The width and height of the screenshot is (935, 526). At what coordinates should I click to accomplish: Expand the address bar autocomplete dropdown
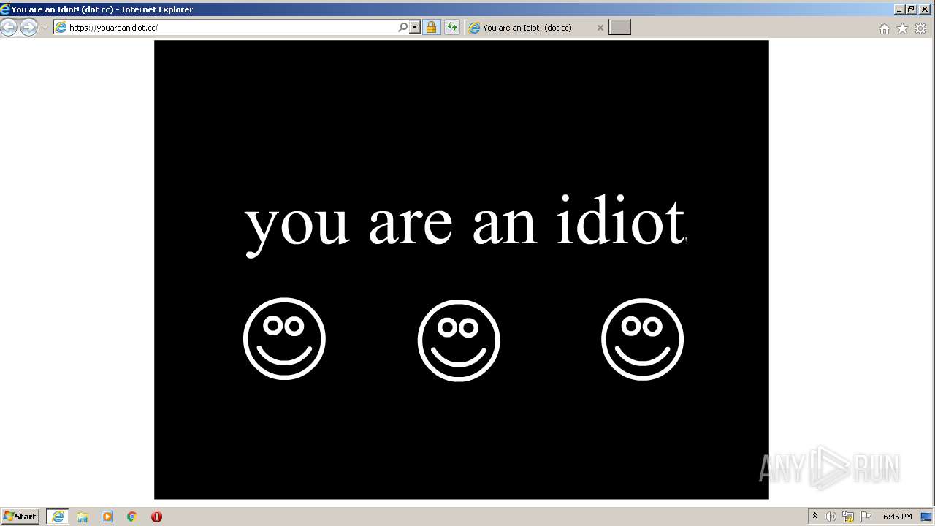click(415, 28)
